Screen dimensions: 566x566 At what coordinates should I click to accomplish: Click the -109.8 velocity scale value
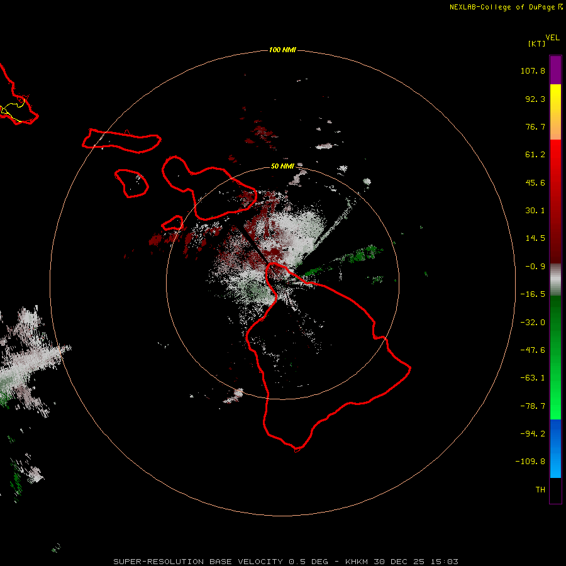point(530,462)
